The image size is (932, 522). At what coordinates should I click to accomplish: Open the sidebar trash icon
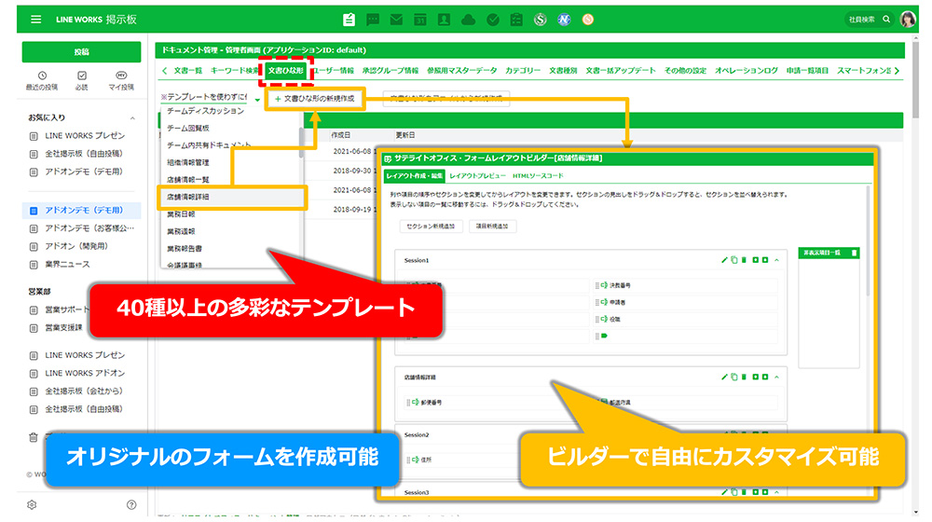(x=34, y=437)
